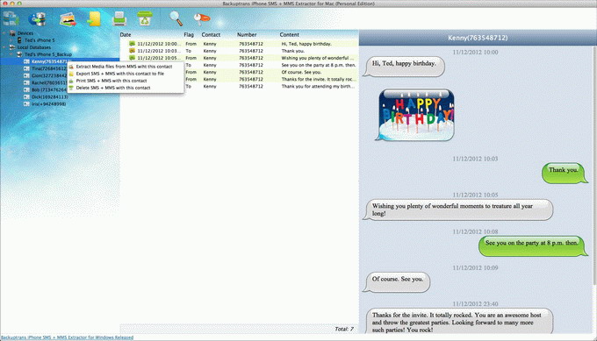Click the green 'Thank you.' chat bubble
Viewport: 597px width, 341px height.
tap(565, 173)
